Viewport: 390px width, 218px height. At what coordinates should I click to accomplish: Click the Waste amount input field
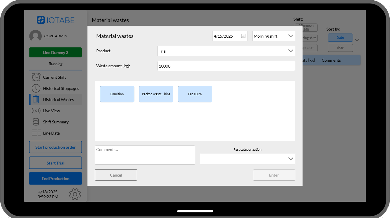click(226, 66)
